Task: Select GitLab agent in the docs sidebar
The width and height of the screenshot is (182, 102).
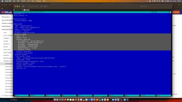Action: click(x=7, y=52)
